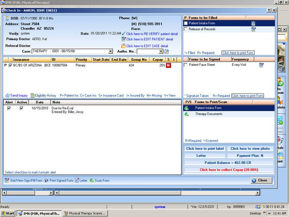The width and height of the screenshot is (289, 217).
Task: Click here to RE-VERIFY patient detail link
Action: [152, 34]
